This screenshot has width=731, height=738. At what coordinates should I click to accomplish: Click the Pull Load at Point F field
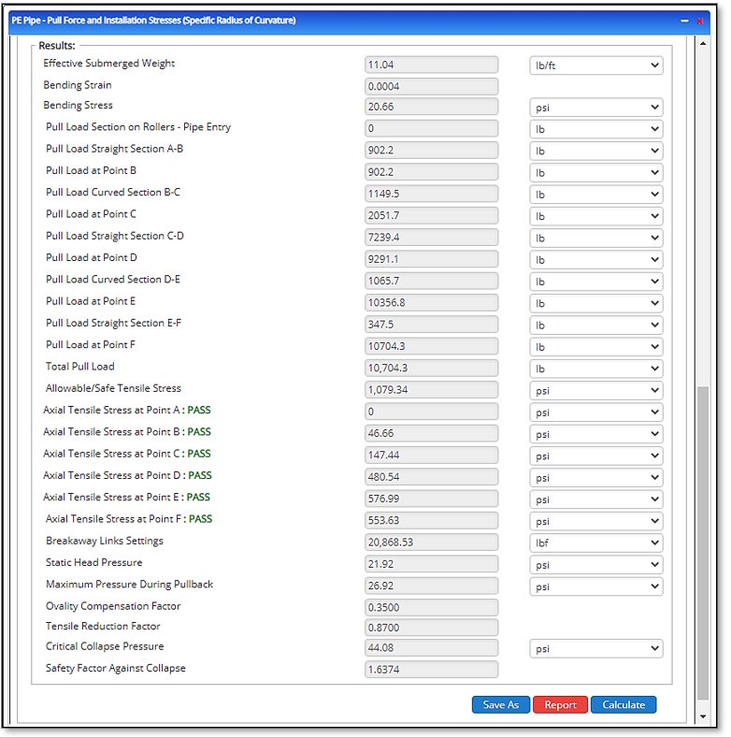pyautogui.click(x=431, y=347)
